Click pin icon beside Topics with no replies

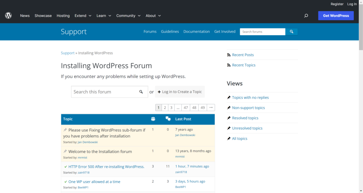(229, 98)
